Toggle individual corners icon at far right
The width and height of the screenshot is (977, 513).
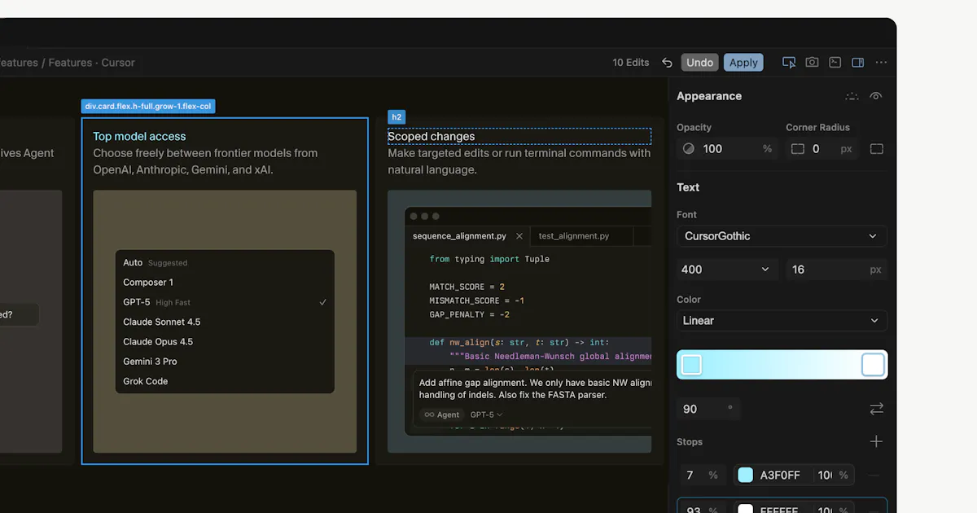(877, 149)
